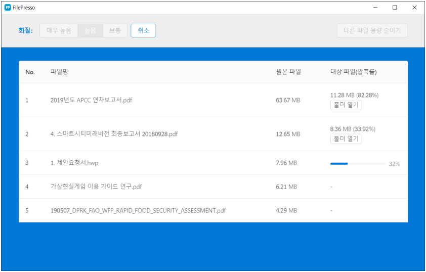Image resolution: width=426 pixels, height=272 pixels.
Task: Click the 32% compression progress bar
Action: click(x=358, y=163)
